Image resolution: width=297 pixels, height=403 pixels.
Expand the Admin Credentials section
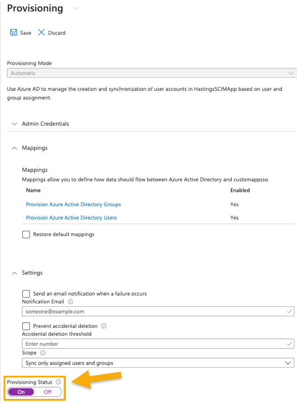(x=15, y=123)
